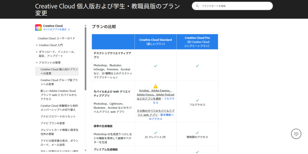Click the sidebar vertical scrollbar thumb
Viewport: 308px width, 154px height.
click(85, 59)
